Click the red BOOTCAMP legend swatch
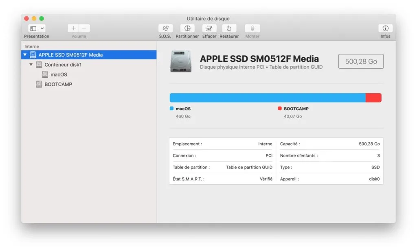The height and width of the screenshot is (251, 417). tap(279, 108)
